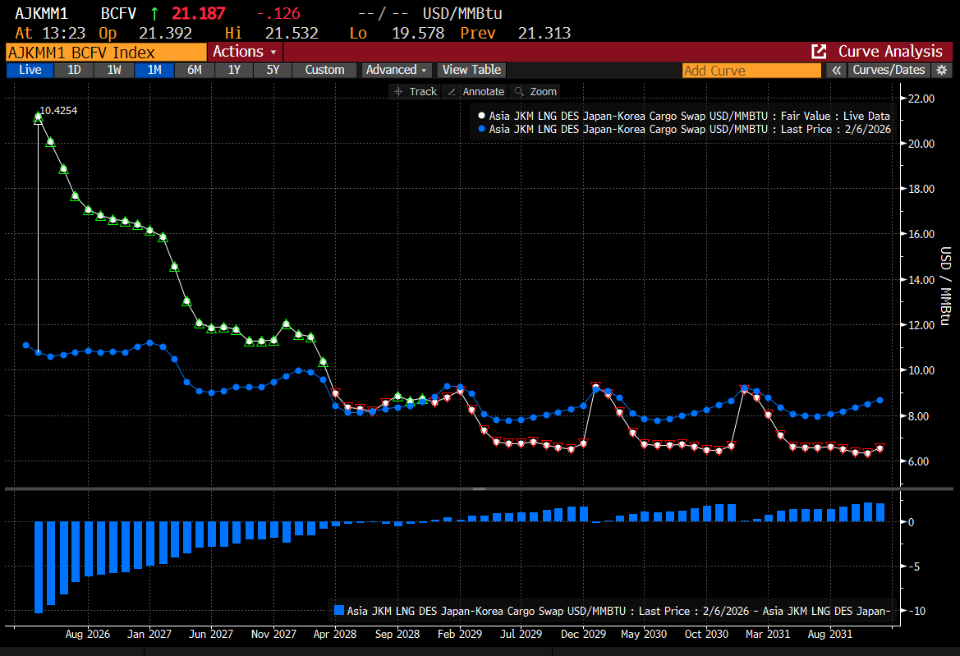Image resolution: width=960 pixels, height=656 pixels.
Task: Click the Fair Value Live Data legend text
Action: (689, 116)
